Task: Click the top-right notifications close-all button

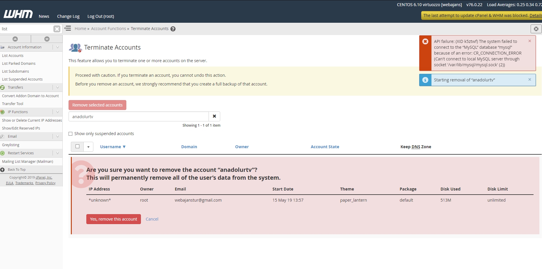Action: 536,29
